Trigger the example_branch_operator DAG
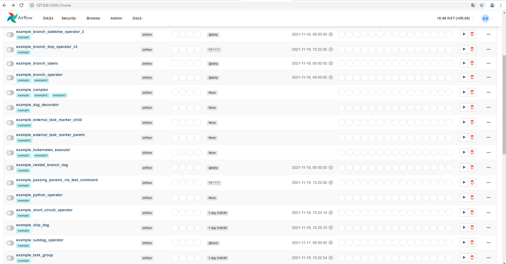The width and height of the screenshot is (506, 264). point(464,77)
